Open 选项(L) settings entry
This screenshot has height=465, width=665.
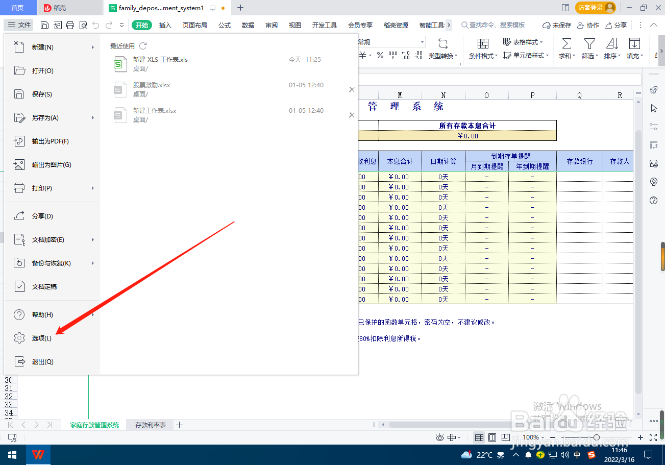pos(52,338)
